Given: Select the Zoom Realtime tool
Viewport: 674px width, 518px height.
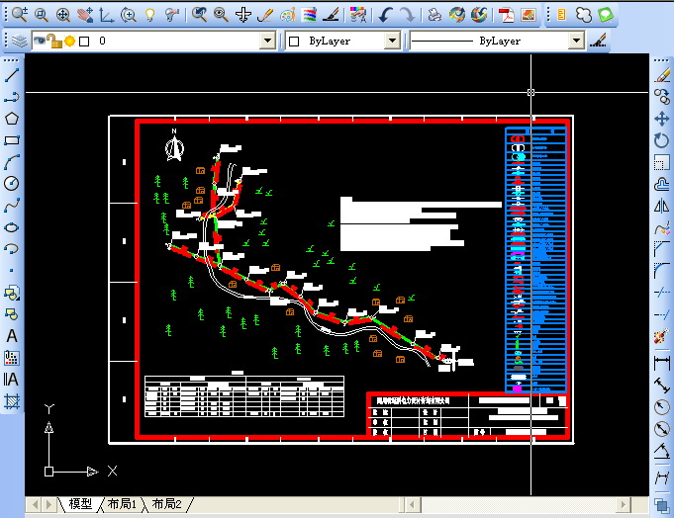Looking at the screenshot, I should click(20, 15).
